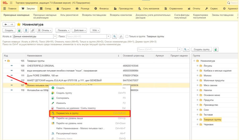Choose Создать группу in context menu
The image size is (239, 140).
pyautogui.click(x=90, y=93)
